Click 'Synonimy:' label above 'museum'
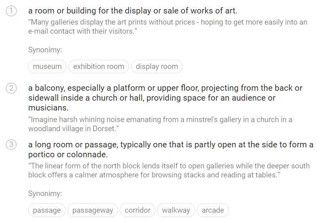The width and height of the screenshot is (325, 223). click(x=45, y=50)
